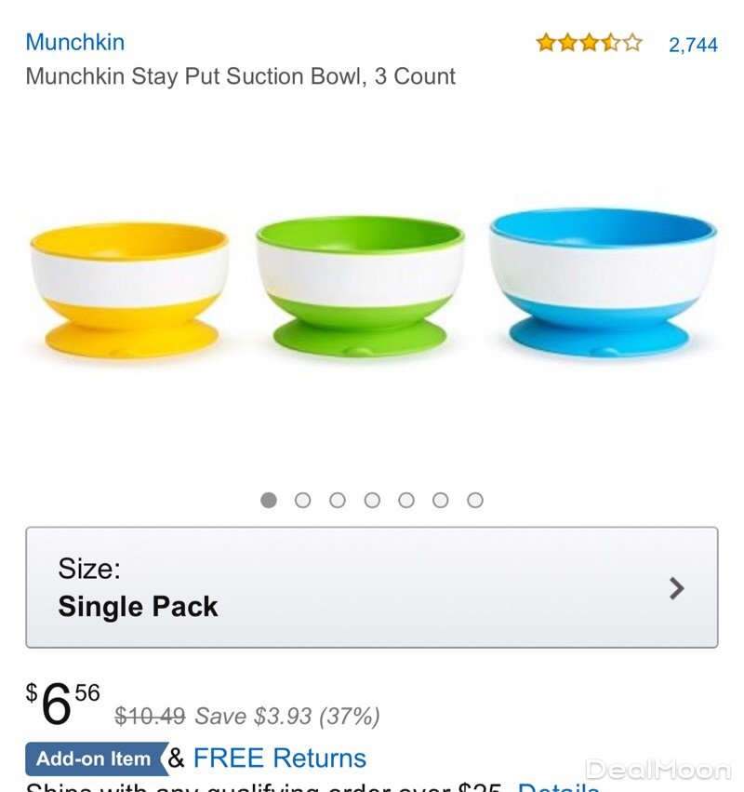744x792 pixels.
Task: Jump to the third carousel image dot
Action: tap(338, 501)
